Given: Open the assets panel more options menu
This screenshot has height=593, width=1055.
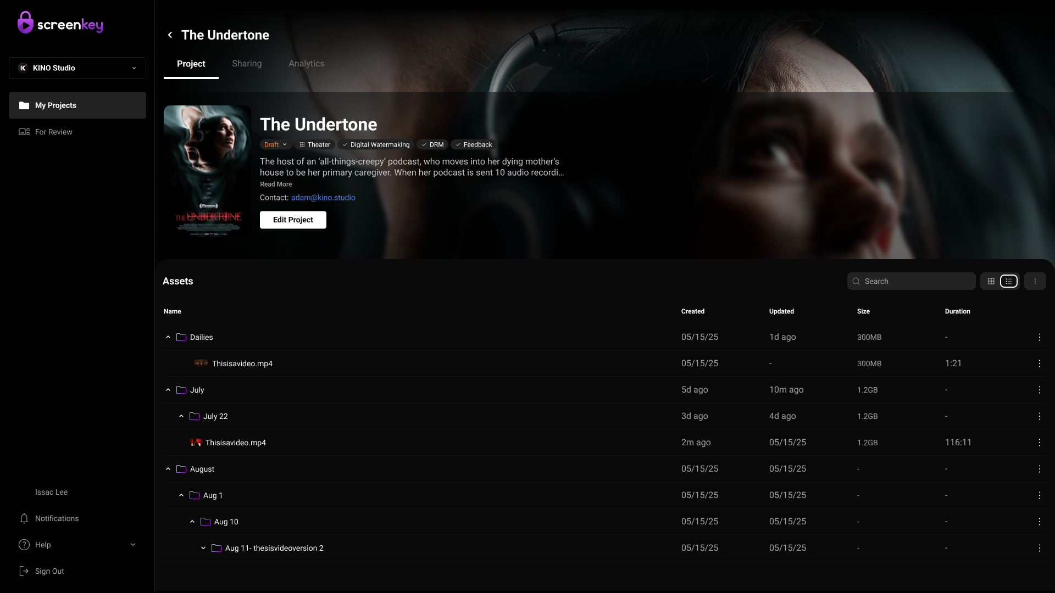Looking at the screenshot, I should 1035,281.
